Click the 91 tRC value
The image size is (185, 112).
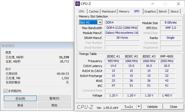[167, 85]
